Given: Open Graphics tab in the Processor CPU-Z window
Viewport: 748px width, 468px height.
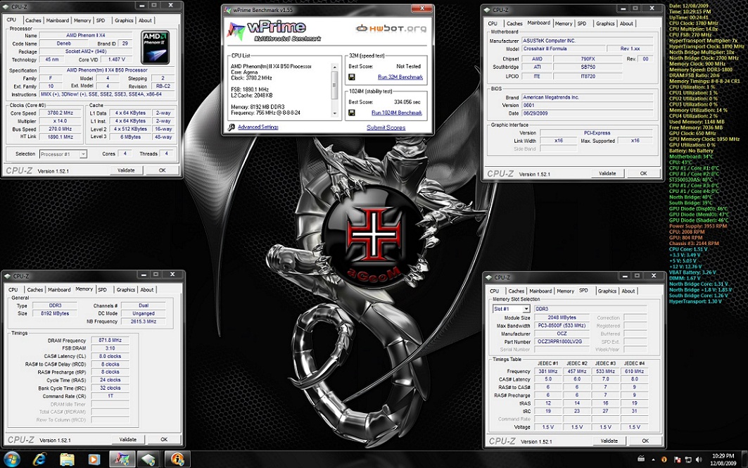Looking at the screenshot, I should (x=124, y=20).
